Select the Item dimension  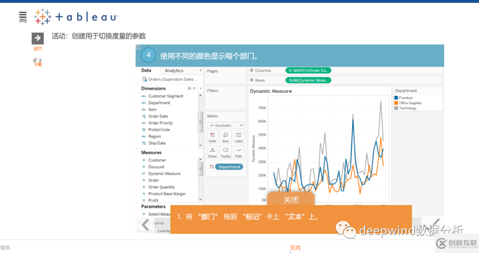(153, 110)
